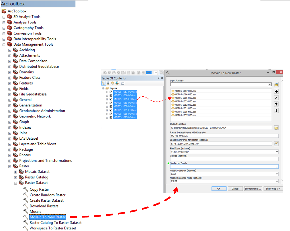Pin the Table Of Contents panel
The image size is (290, 231).
click(159, 78)
